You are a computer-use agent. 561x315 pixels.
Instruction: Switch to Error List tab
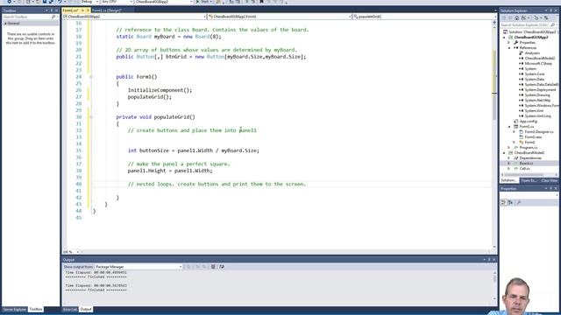coord(70,309)
